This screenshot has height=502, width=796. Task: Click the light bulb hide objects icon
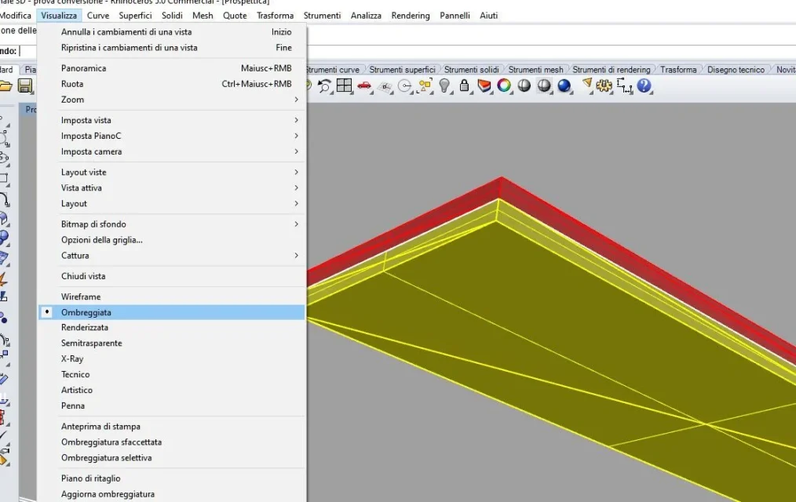coord(445,85)
